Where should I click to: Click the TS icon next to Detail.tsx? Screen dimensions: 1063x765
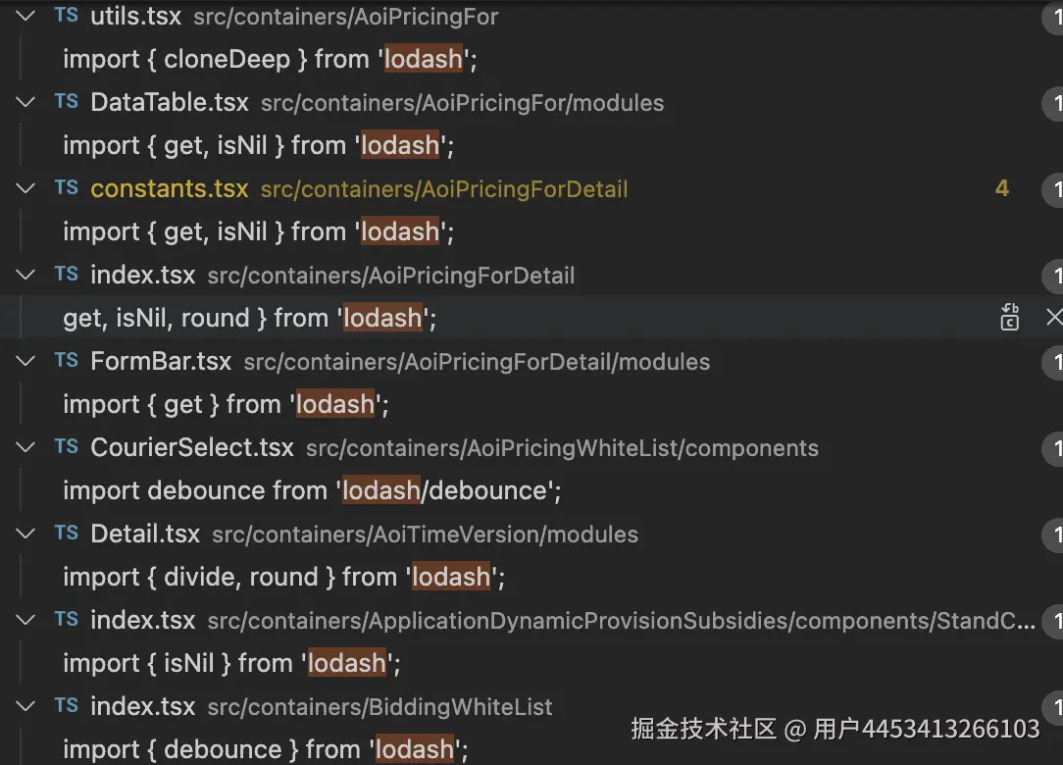[67, 534]
